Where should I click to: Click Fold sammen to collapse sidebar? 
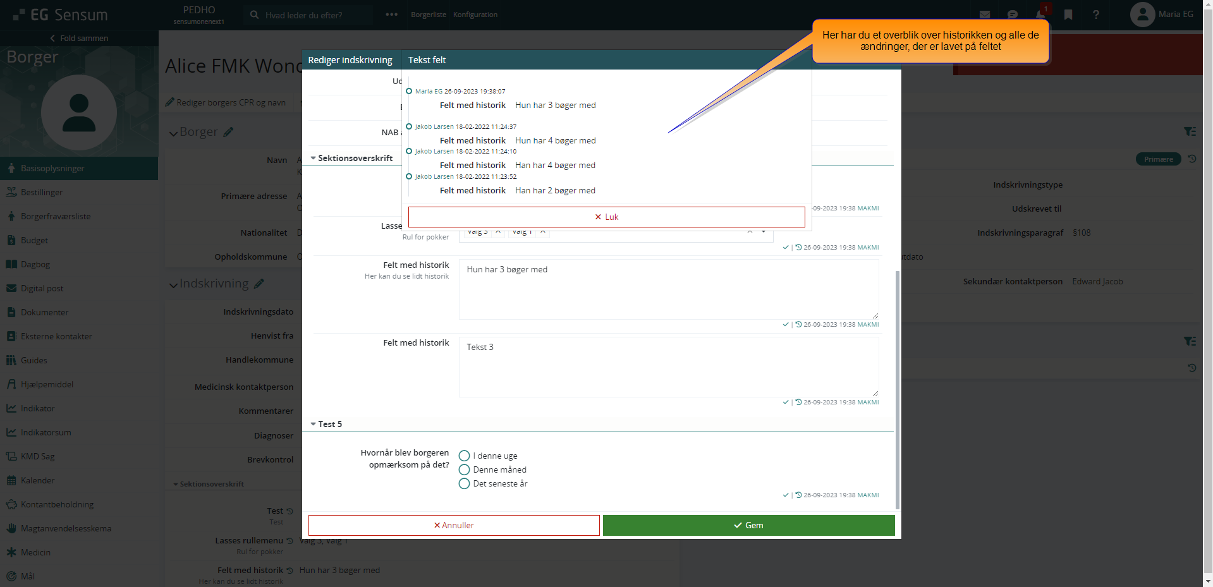(79, 38)
